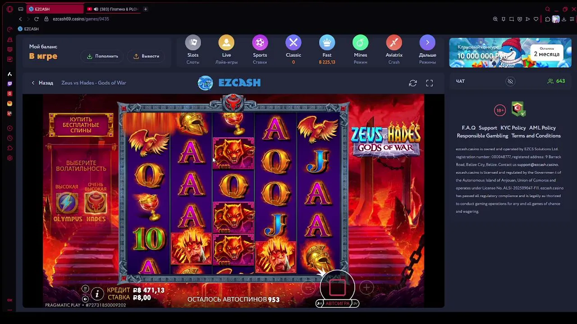The width and height of the screenshot is (577, 324).
Task: Increase the bet with plus button
Action: 366,288
